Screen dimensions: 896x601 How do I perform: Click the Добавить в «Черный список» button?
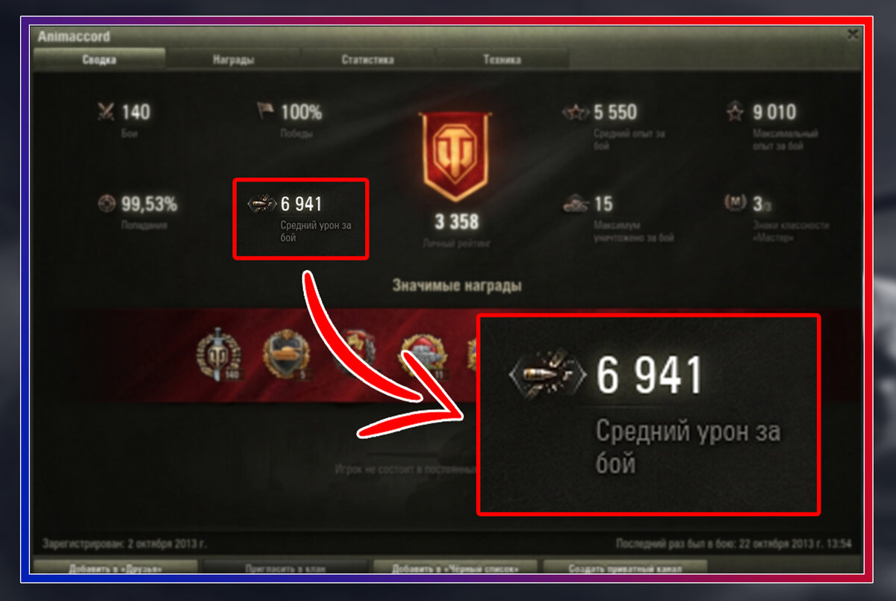(x=455, y=568)
